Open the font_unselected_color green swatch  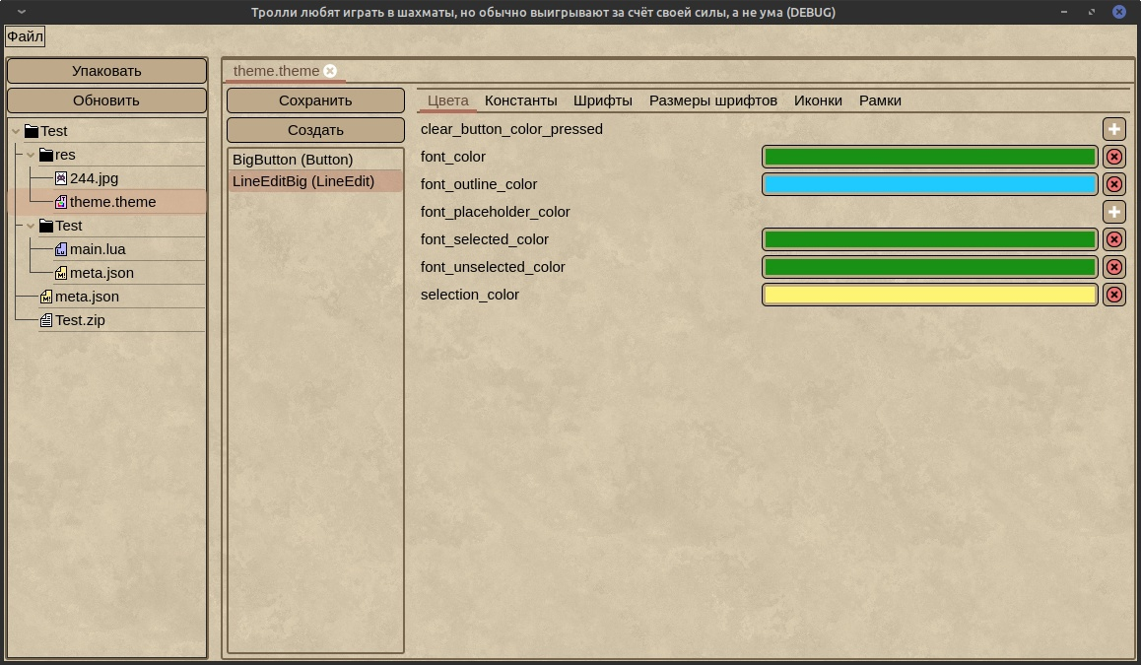click(930, 267)
